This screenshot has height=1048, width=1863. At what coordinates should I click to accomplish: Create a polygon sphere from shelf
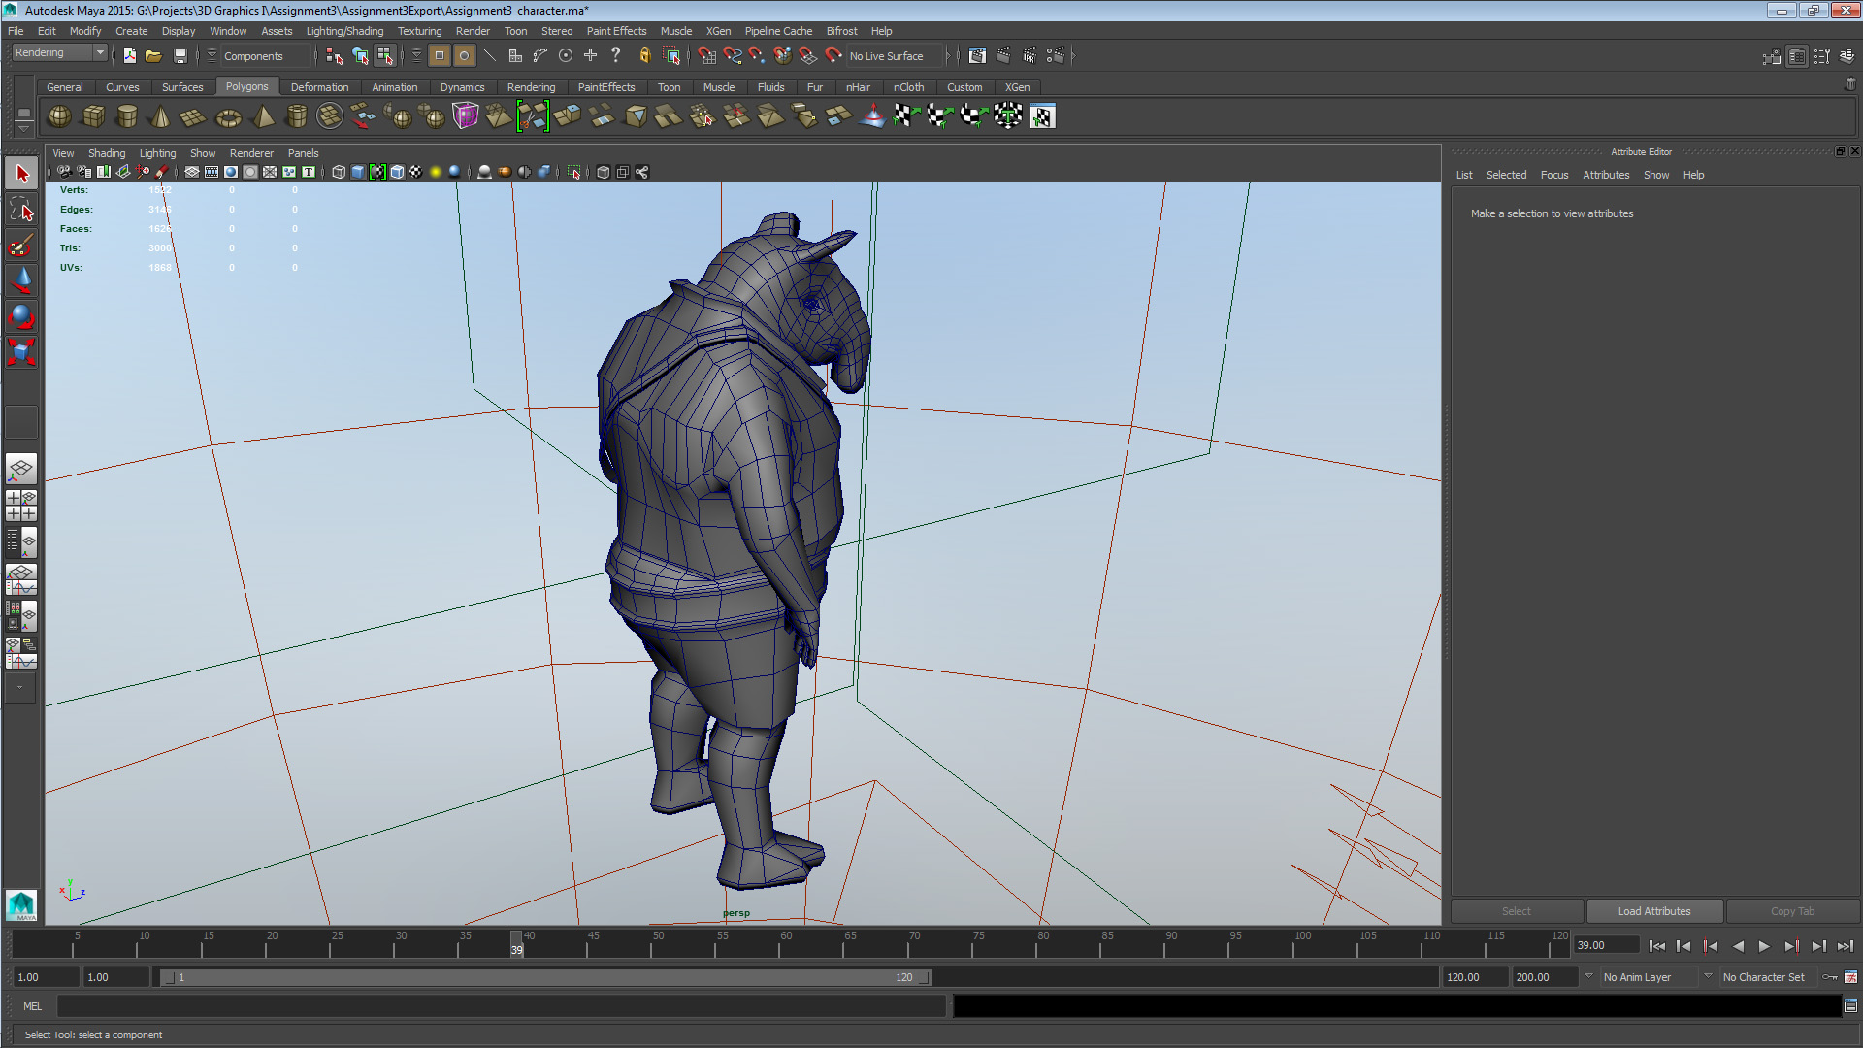[59, 117]
